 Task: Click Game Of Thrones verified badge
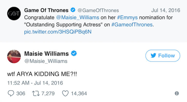(x=73, y=10)
